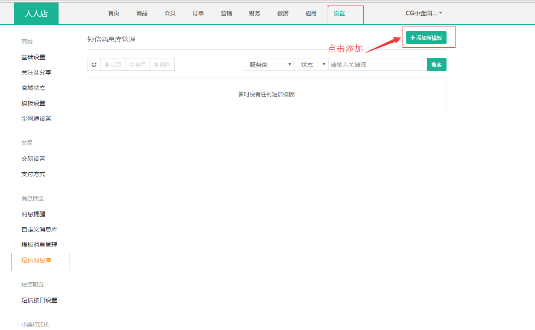
Task: Go to the 首页 home tab
Action: pyautogui.click(x=114, y=13)
